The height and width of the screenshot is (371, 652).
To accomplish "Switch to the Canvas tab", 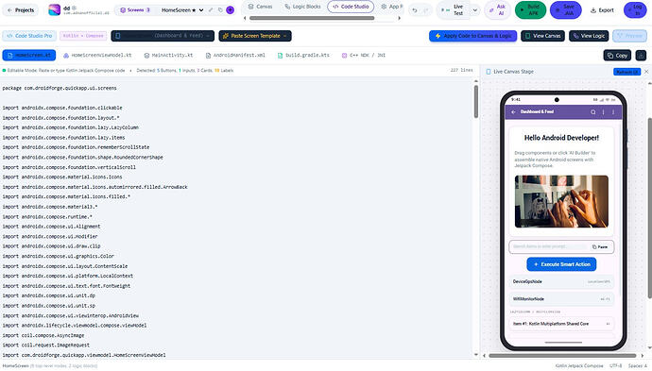I will pos(260,7).
